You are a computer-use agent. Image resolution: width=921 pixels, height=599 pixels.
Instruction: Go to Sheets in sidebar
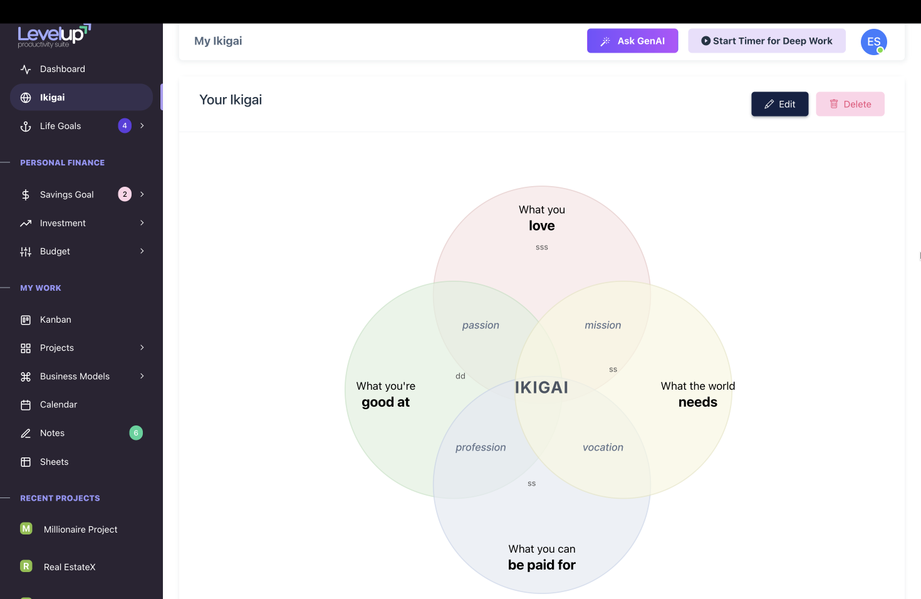click(54, 462)
